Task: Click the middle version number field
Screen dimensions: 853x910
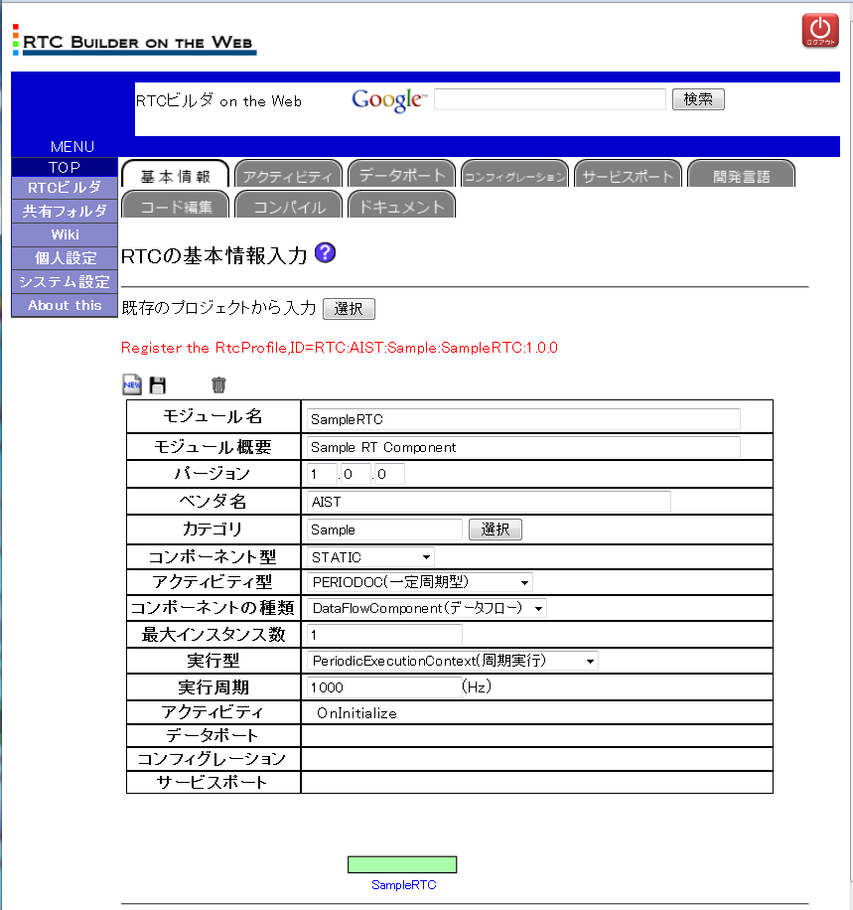Action: click(355, 474)
